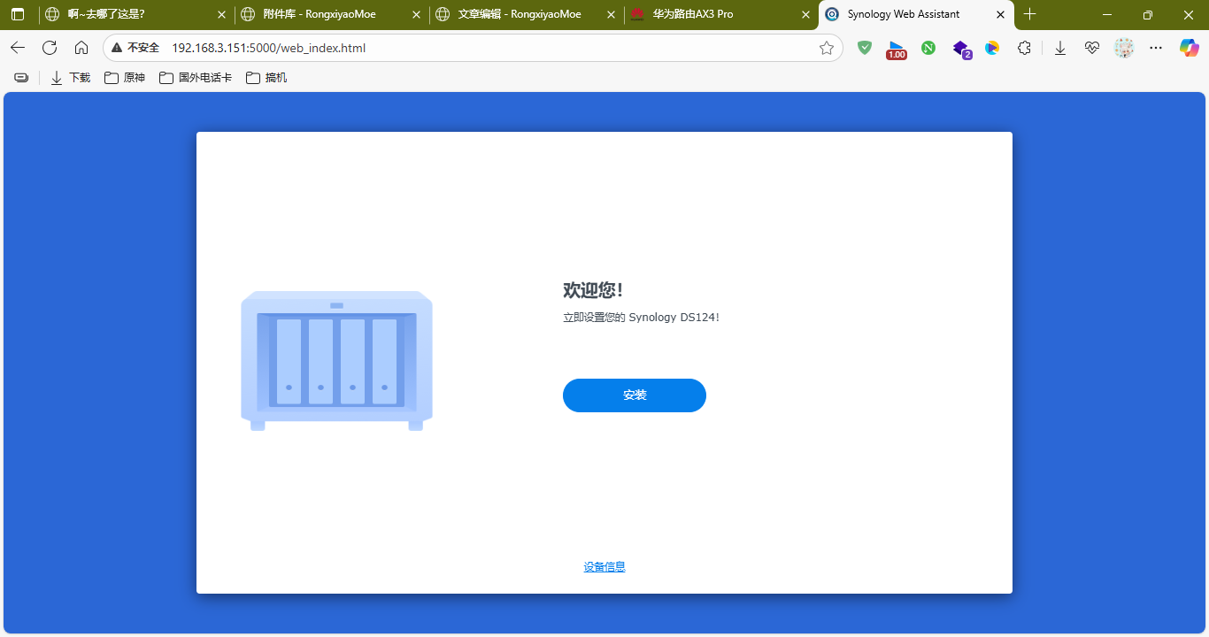Open the 下载 bookmark in favorites bar
The height and width of the screenshot is (637, 1209).
(71, 78)
